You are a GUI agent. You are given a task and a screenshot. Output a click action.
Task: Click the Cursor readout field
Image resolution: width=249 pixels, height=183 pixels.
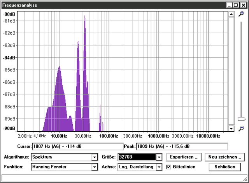[x=78, y=146]
